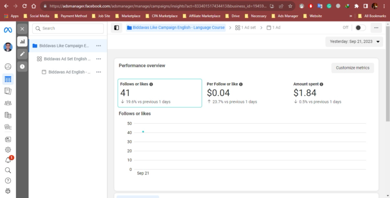The width and height of the screenshot is (390, 198).
Task: Go to the browser home icon
Action: 34,6
